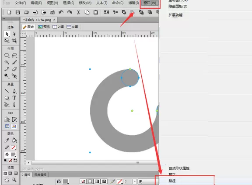252x185 pixels.
Task: Set the pattern fill option in properties
Action: pyautogui.click(x=104, y=182)
